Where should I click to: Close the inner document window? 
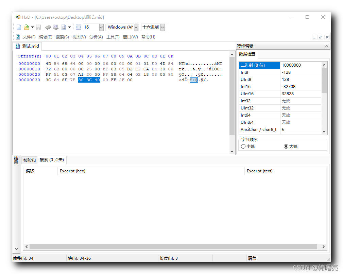(x=327, y=37)
